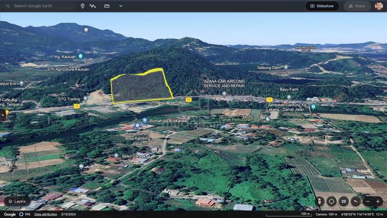The image size is (387, 218).
Task: Click the A4 road shield beside yellow plot
Action: pos(188,99)
